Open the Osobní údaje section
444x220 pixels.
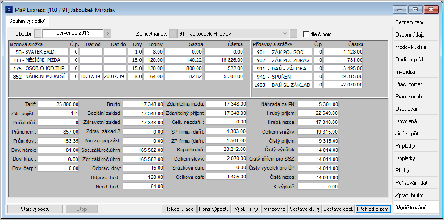point(416,35)
